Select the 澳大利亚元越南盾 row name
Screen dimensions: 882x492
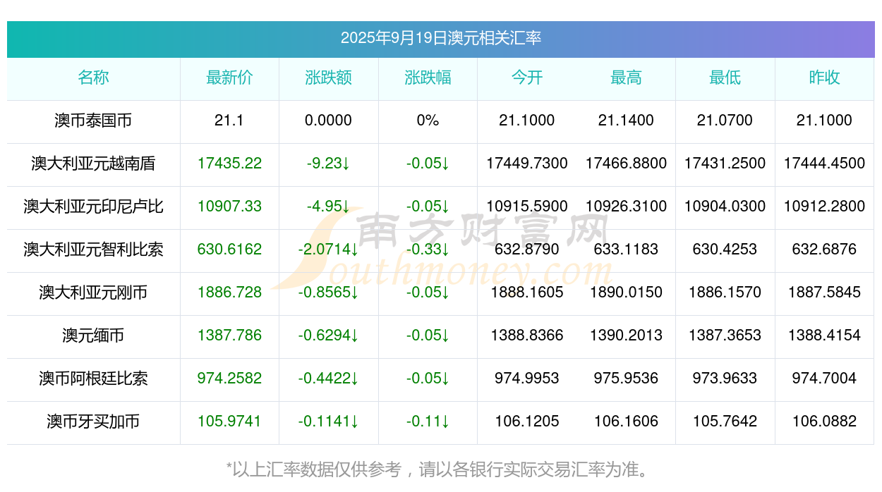[93, 164]
